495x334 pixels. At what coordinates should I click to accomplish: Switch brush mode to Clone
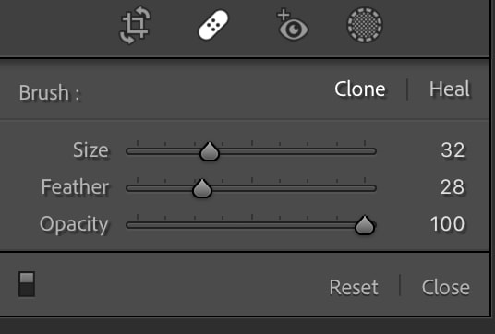click(360, 89)
